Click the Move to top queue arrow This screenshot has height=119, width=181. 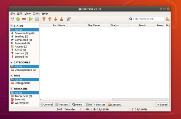click(44, 19)
